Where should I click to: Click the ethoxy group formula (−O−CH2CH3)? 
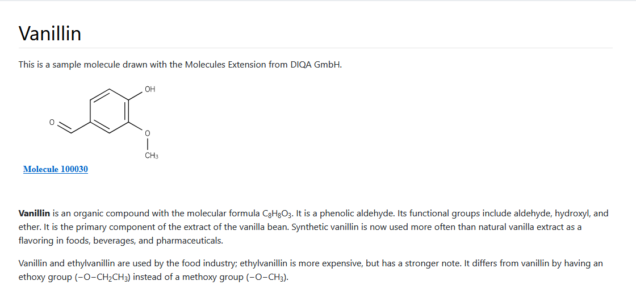[103, 278]
